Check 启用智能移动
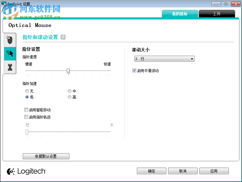Image resolution: width=242 pixels, height=182 pixels. click(26, 110)
